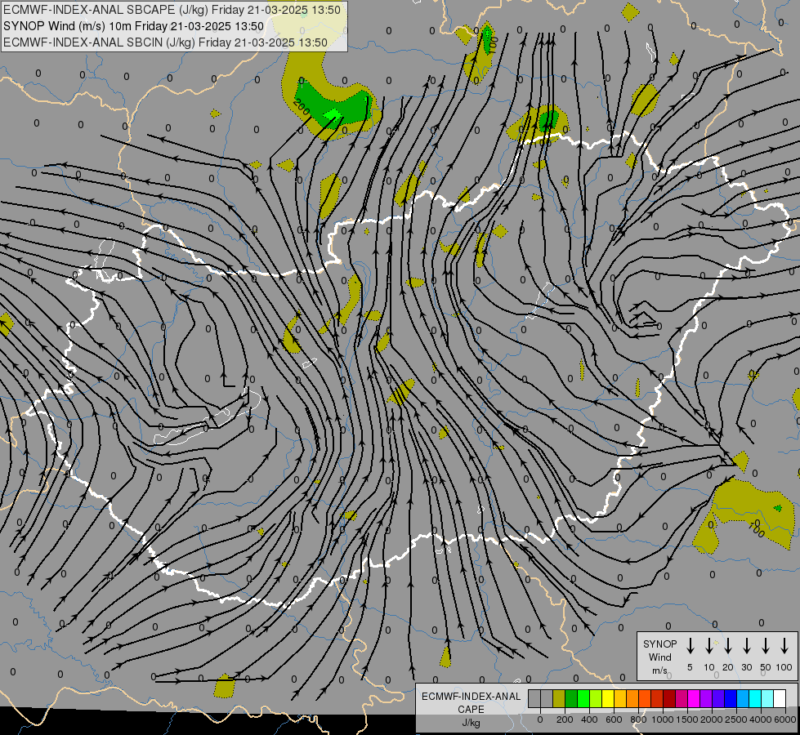Click 'm/s' unit in wind legend

(659, 670)
